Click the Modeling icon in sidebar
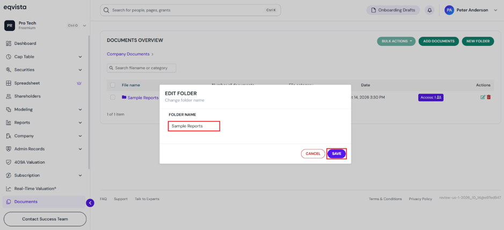 point(9,110)
